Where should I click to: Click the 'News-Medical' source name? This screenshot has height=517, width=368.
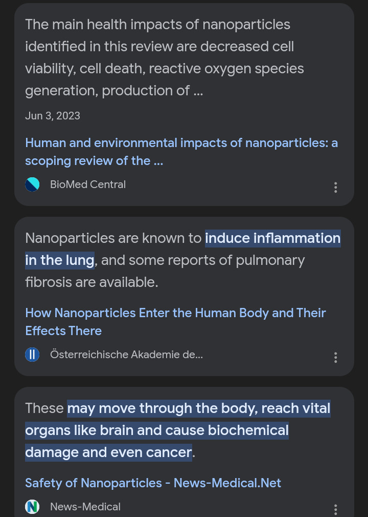tap(85, 507)
